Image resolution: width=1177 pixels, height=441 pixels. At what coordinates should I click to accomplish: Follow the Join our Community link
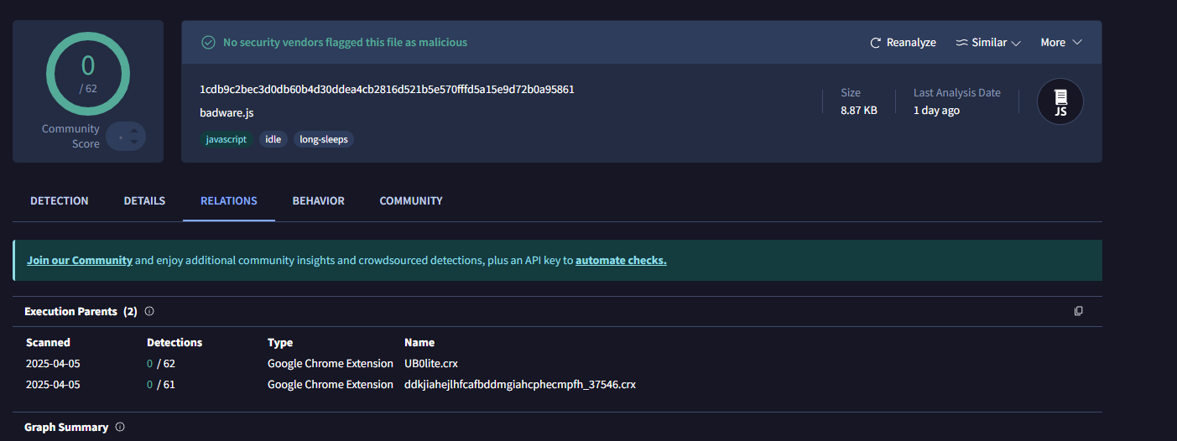tap(80, 261)
